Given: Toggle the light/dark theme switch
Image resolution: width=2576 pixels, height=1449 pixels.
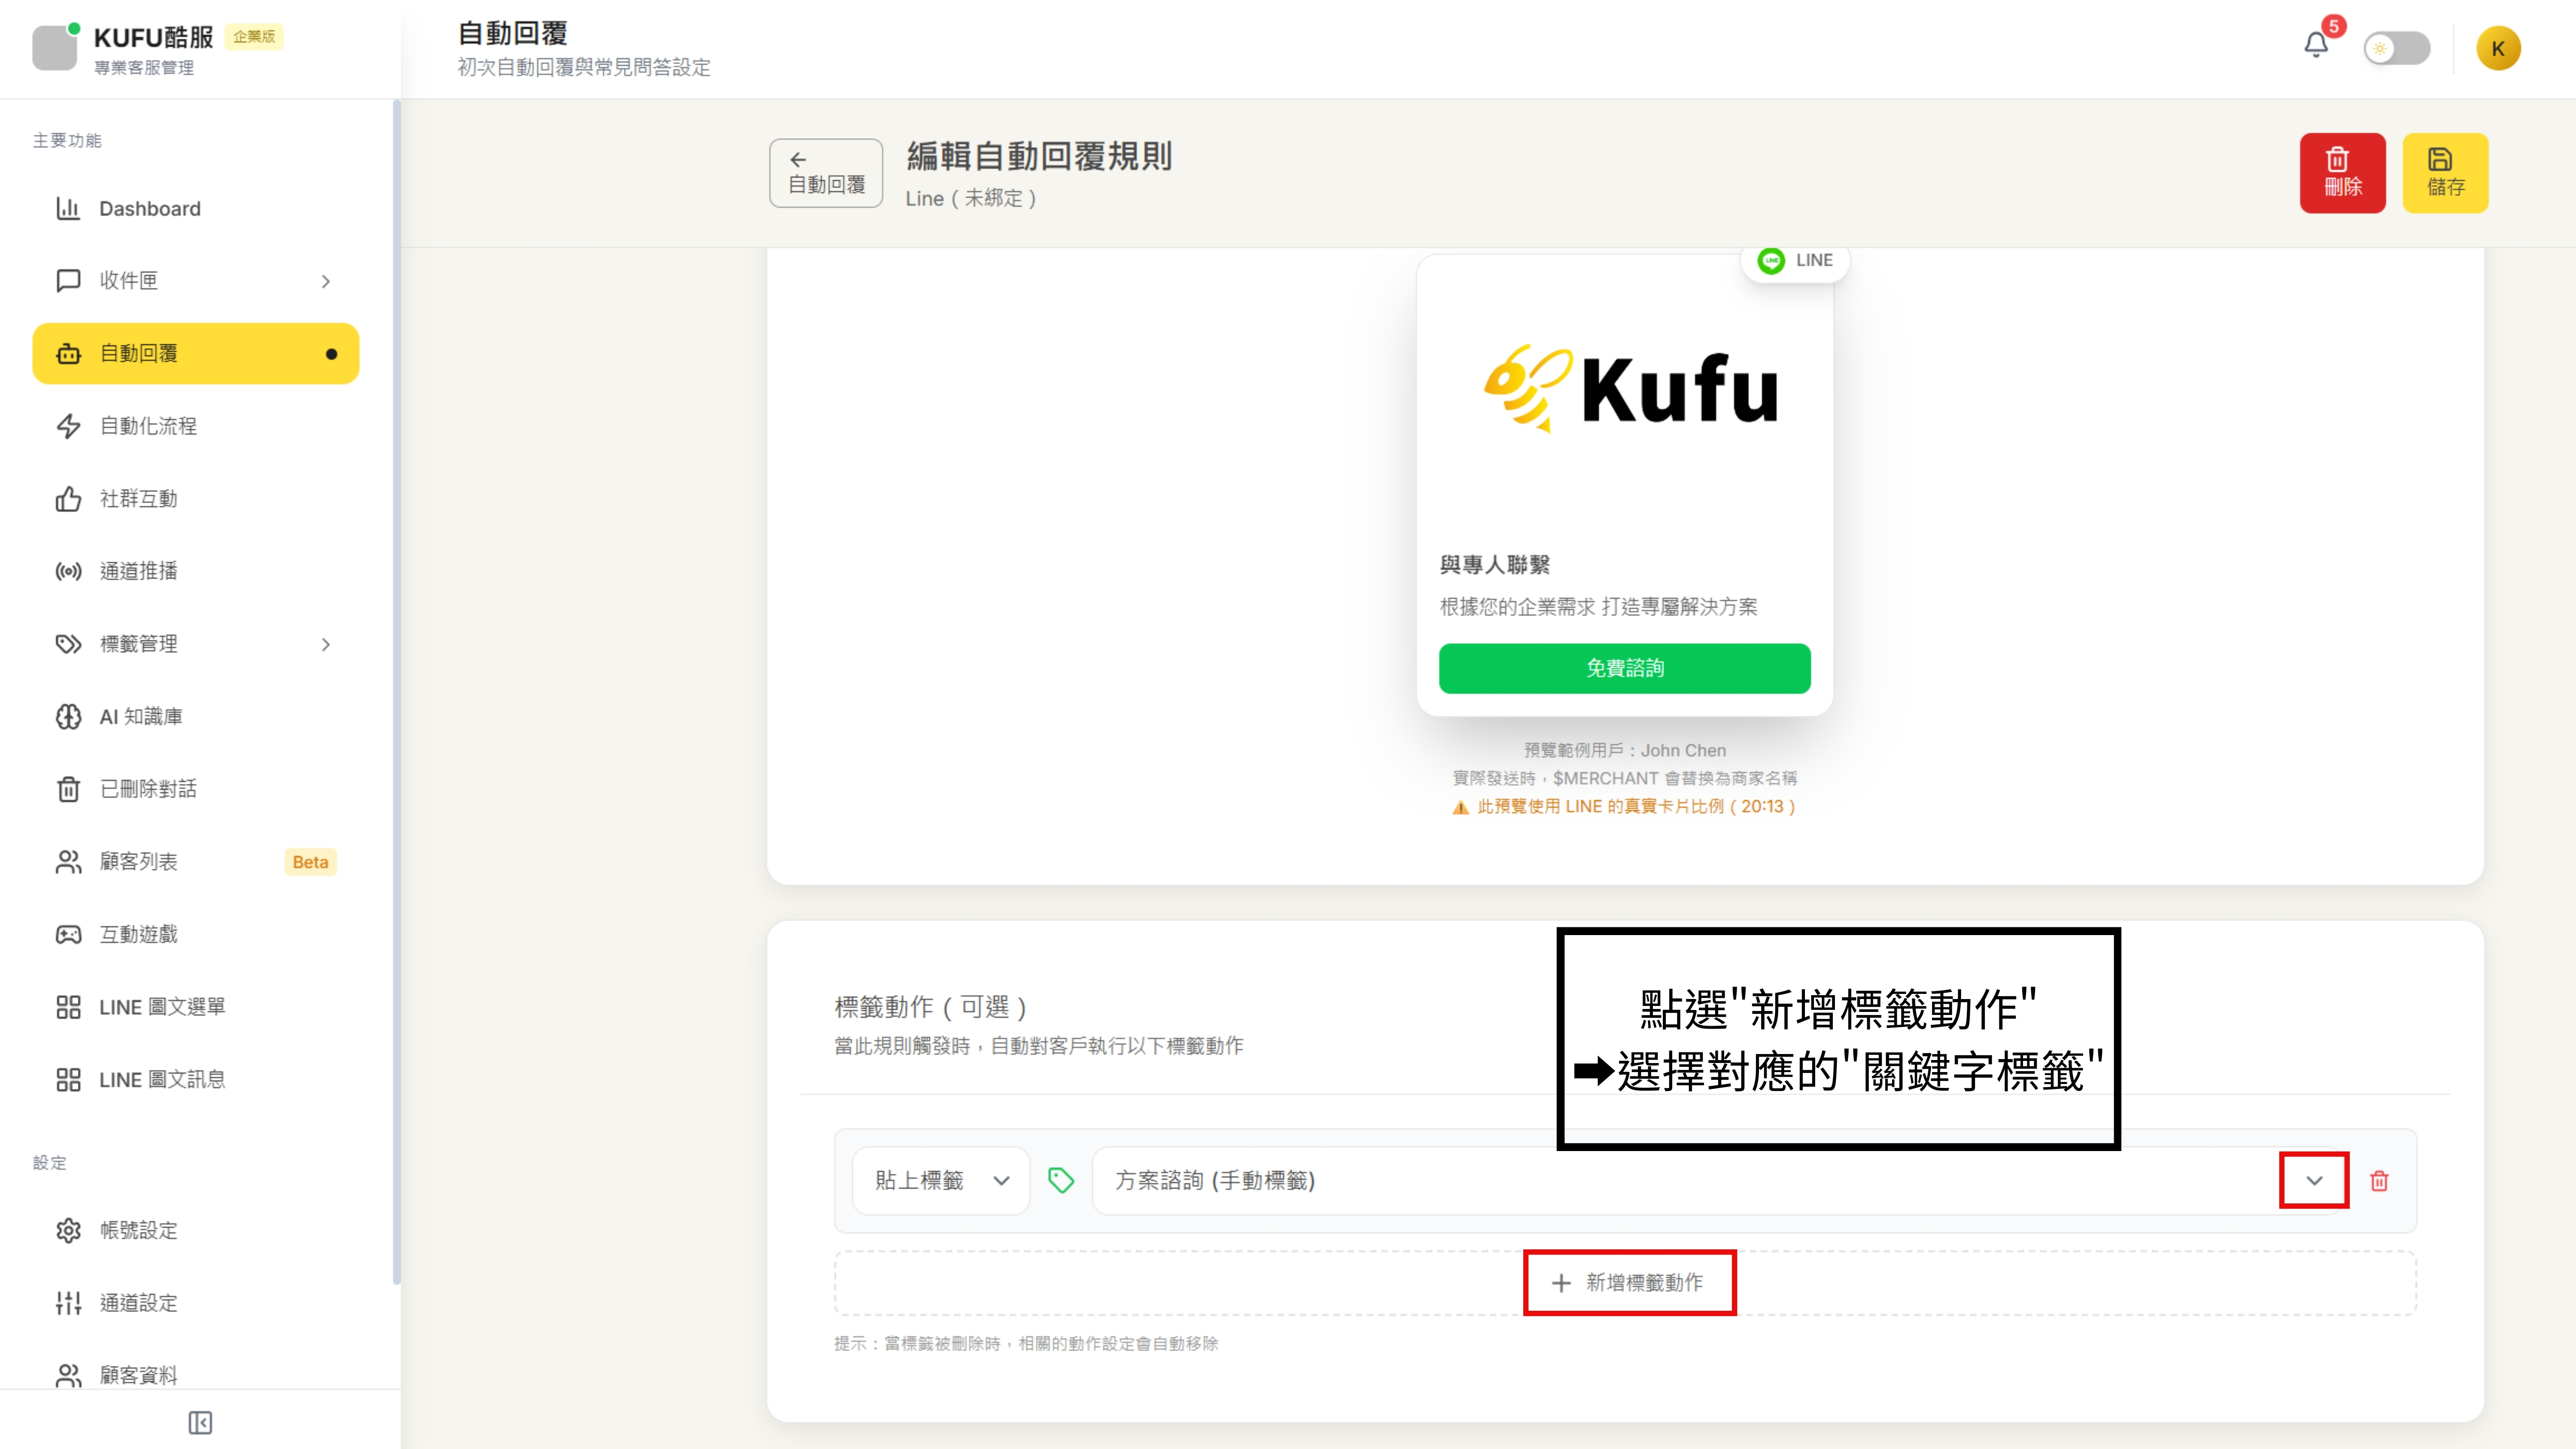Looking at the screenshot, I should (x=2396, y=48).
